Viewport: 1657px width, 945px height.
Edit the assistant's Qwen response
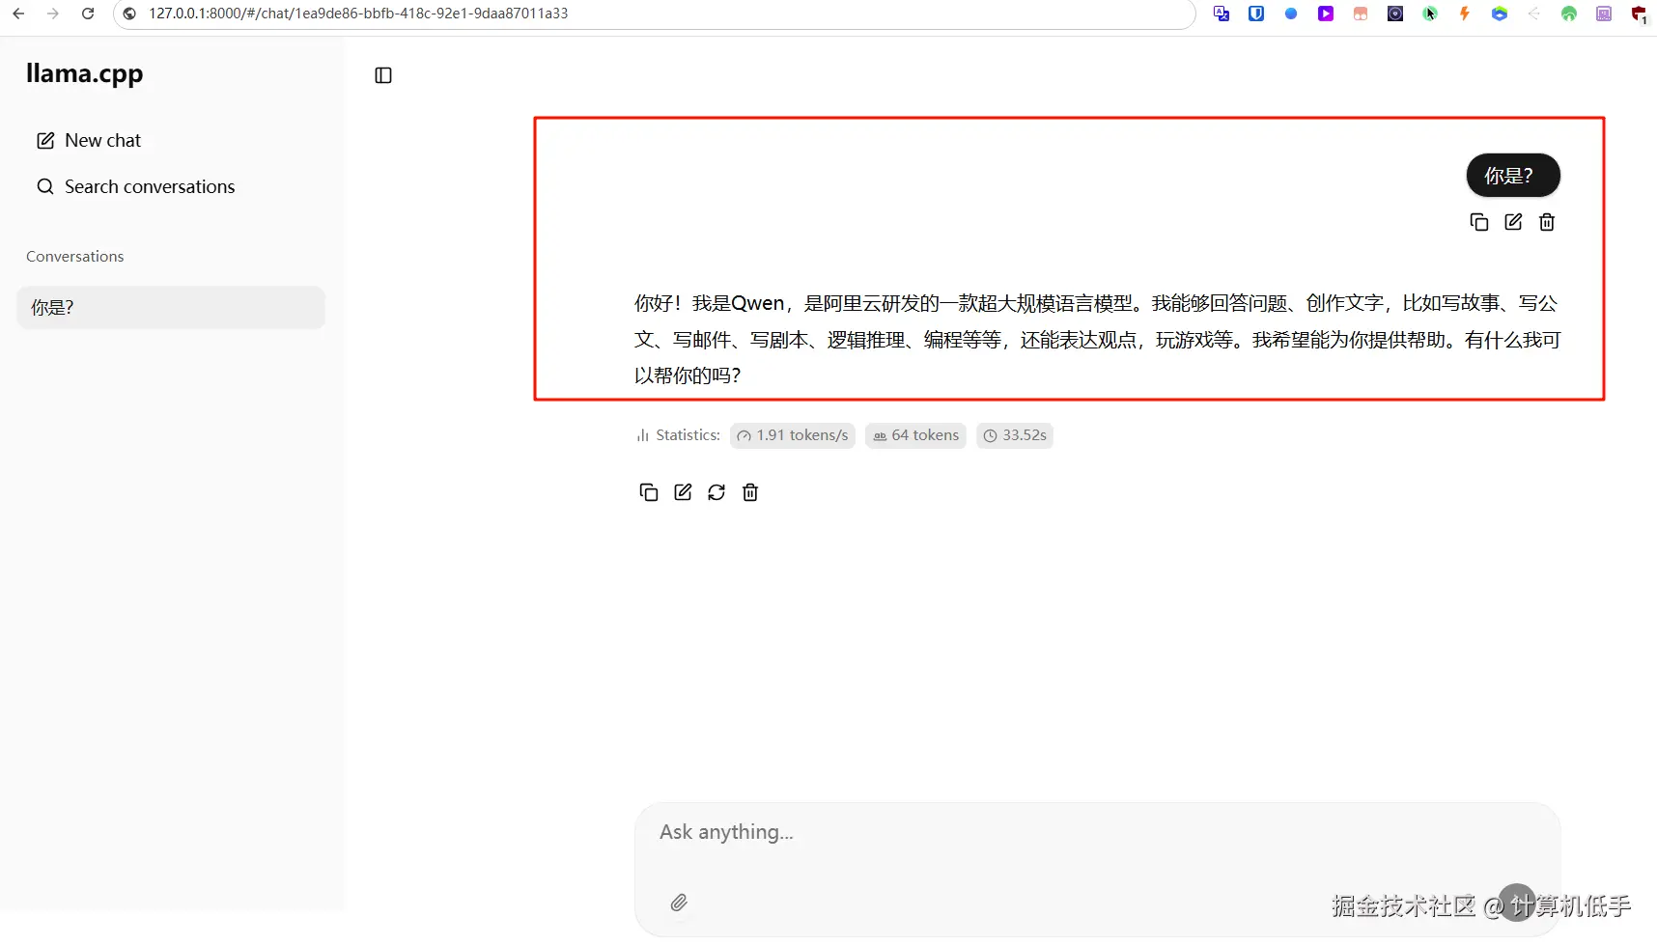pyautogui.click(x=683, y=492)
